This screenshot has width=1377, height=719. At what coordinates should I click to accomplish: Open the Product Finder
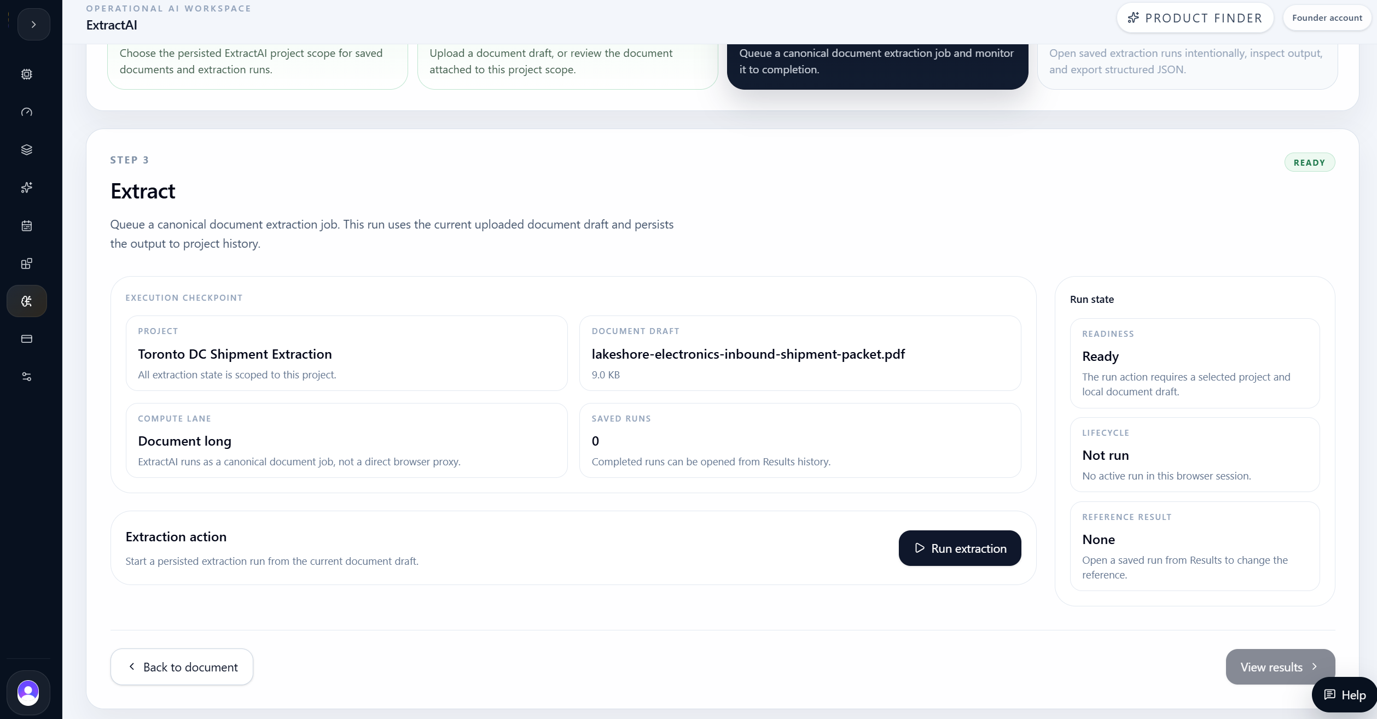(x=1195, y=18)
